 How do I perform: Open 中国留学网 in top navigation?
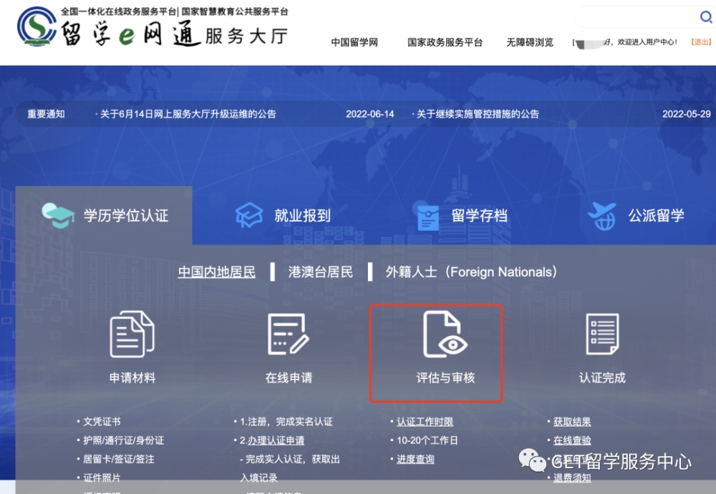(354, 42)
